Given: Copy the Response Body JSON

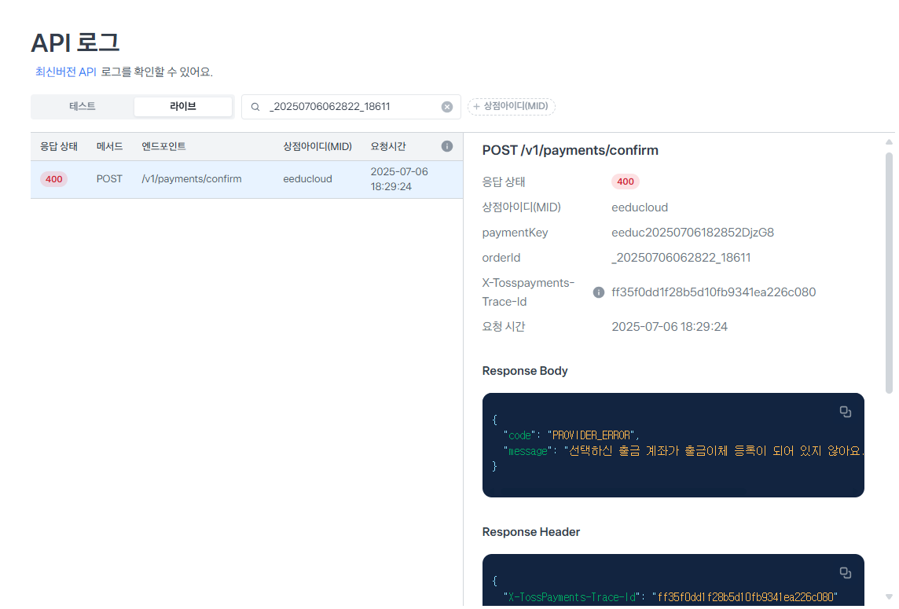Looking at the screenshot, I should tap(845, 412).
